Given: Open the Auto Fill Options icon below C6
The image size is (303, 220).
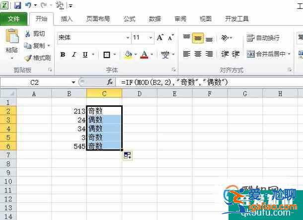Looking at the screenshot, I should pos(128,156).
